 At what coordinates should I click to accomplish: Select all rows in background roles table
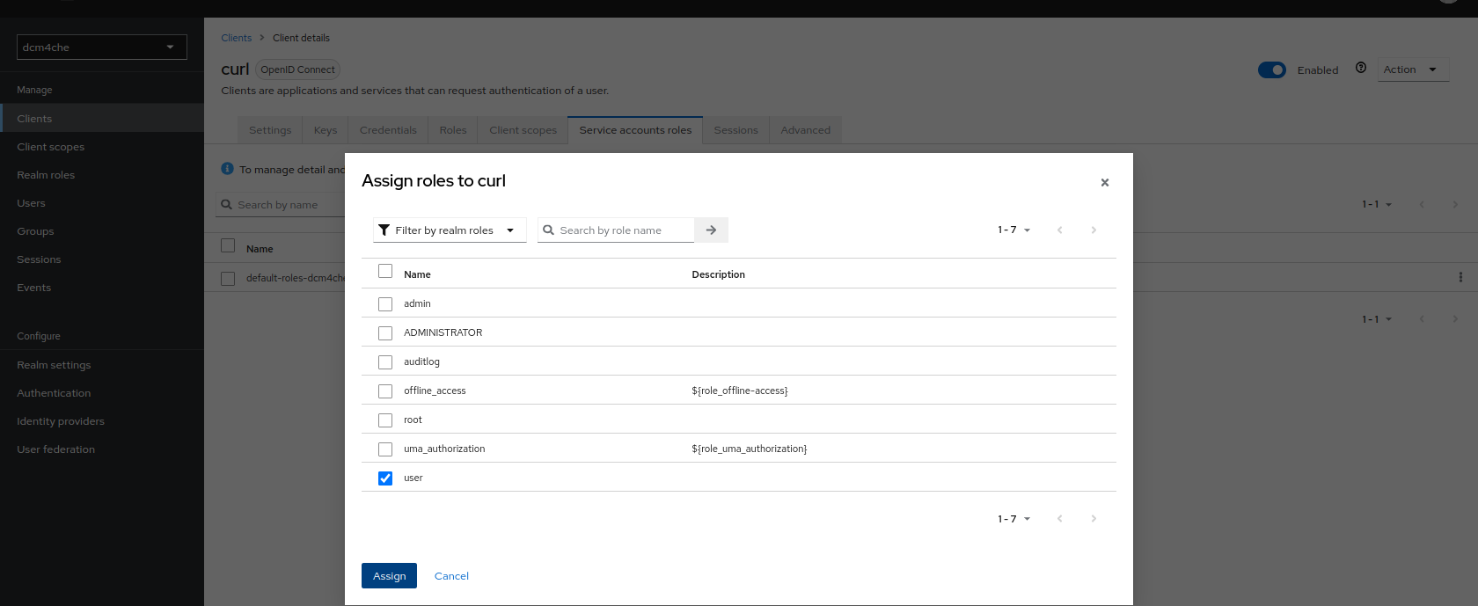[x=228, y=245]
